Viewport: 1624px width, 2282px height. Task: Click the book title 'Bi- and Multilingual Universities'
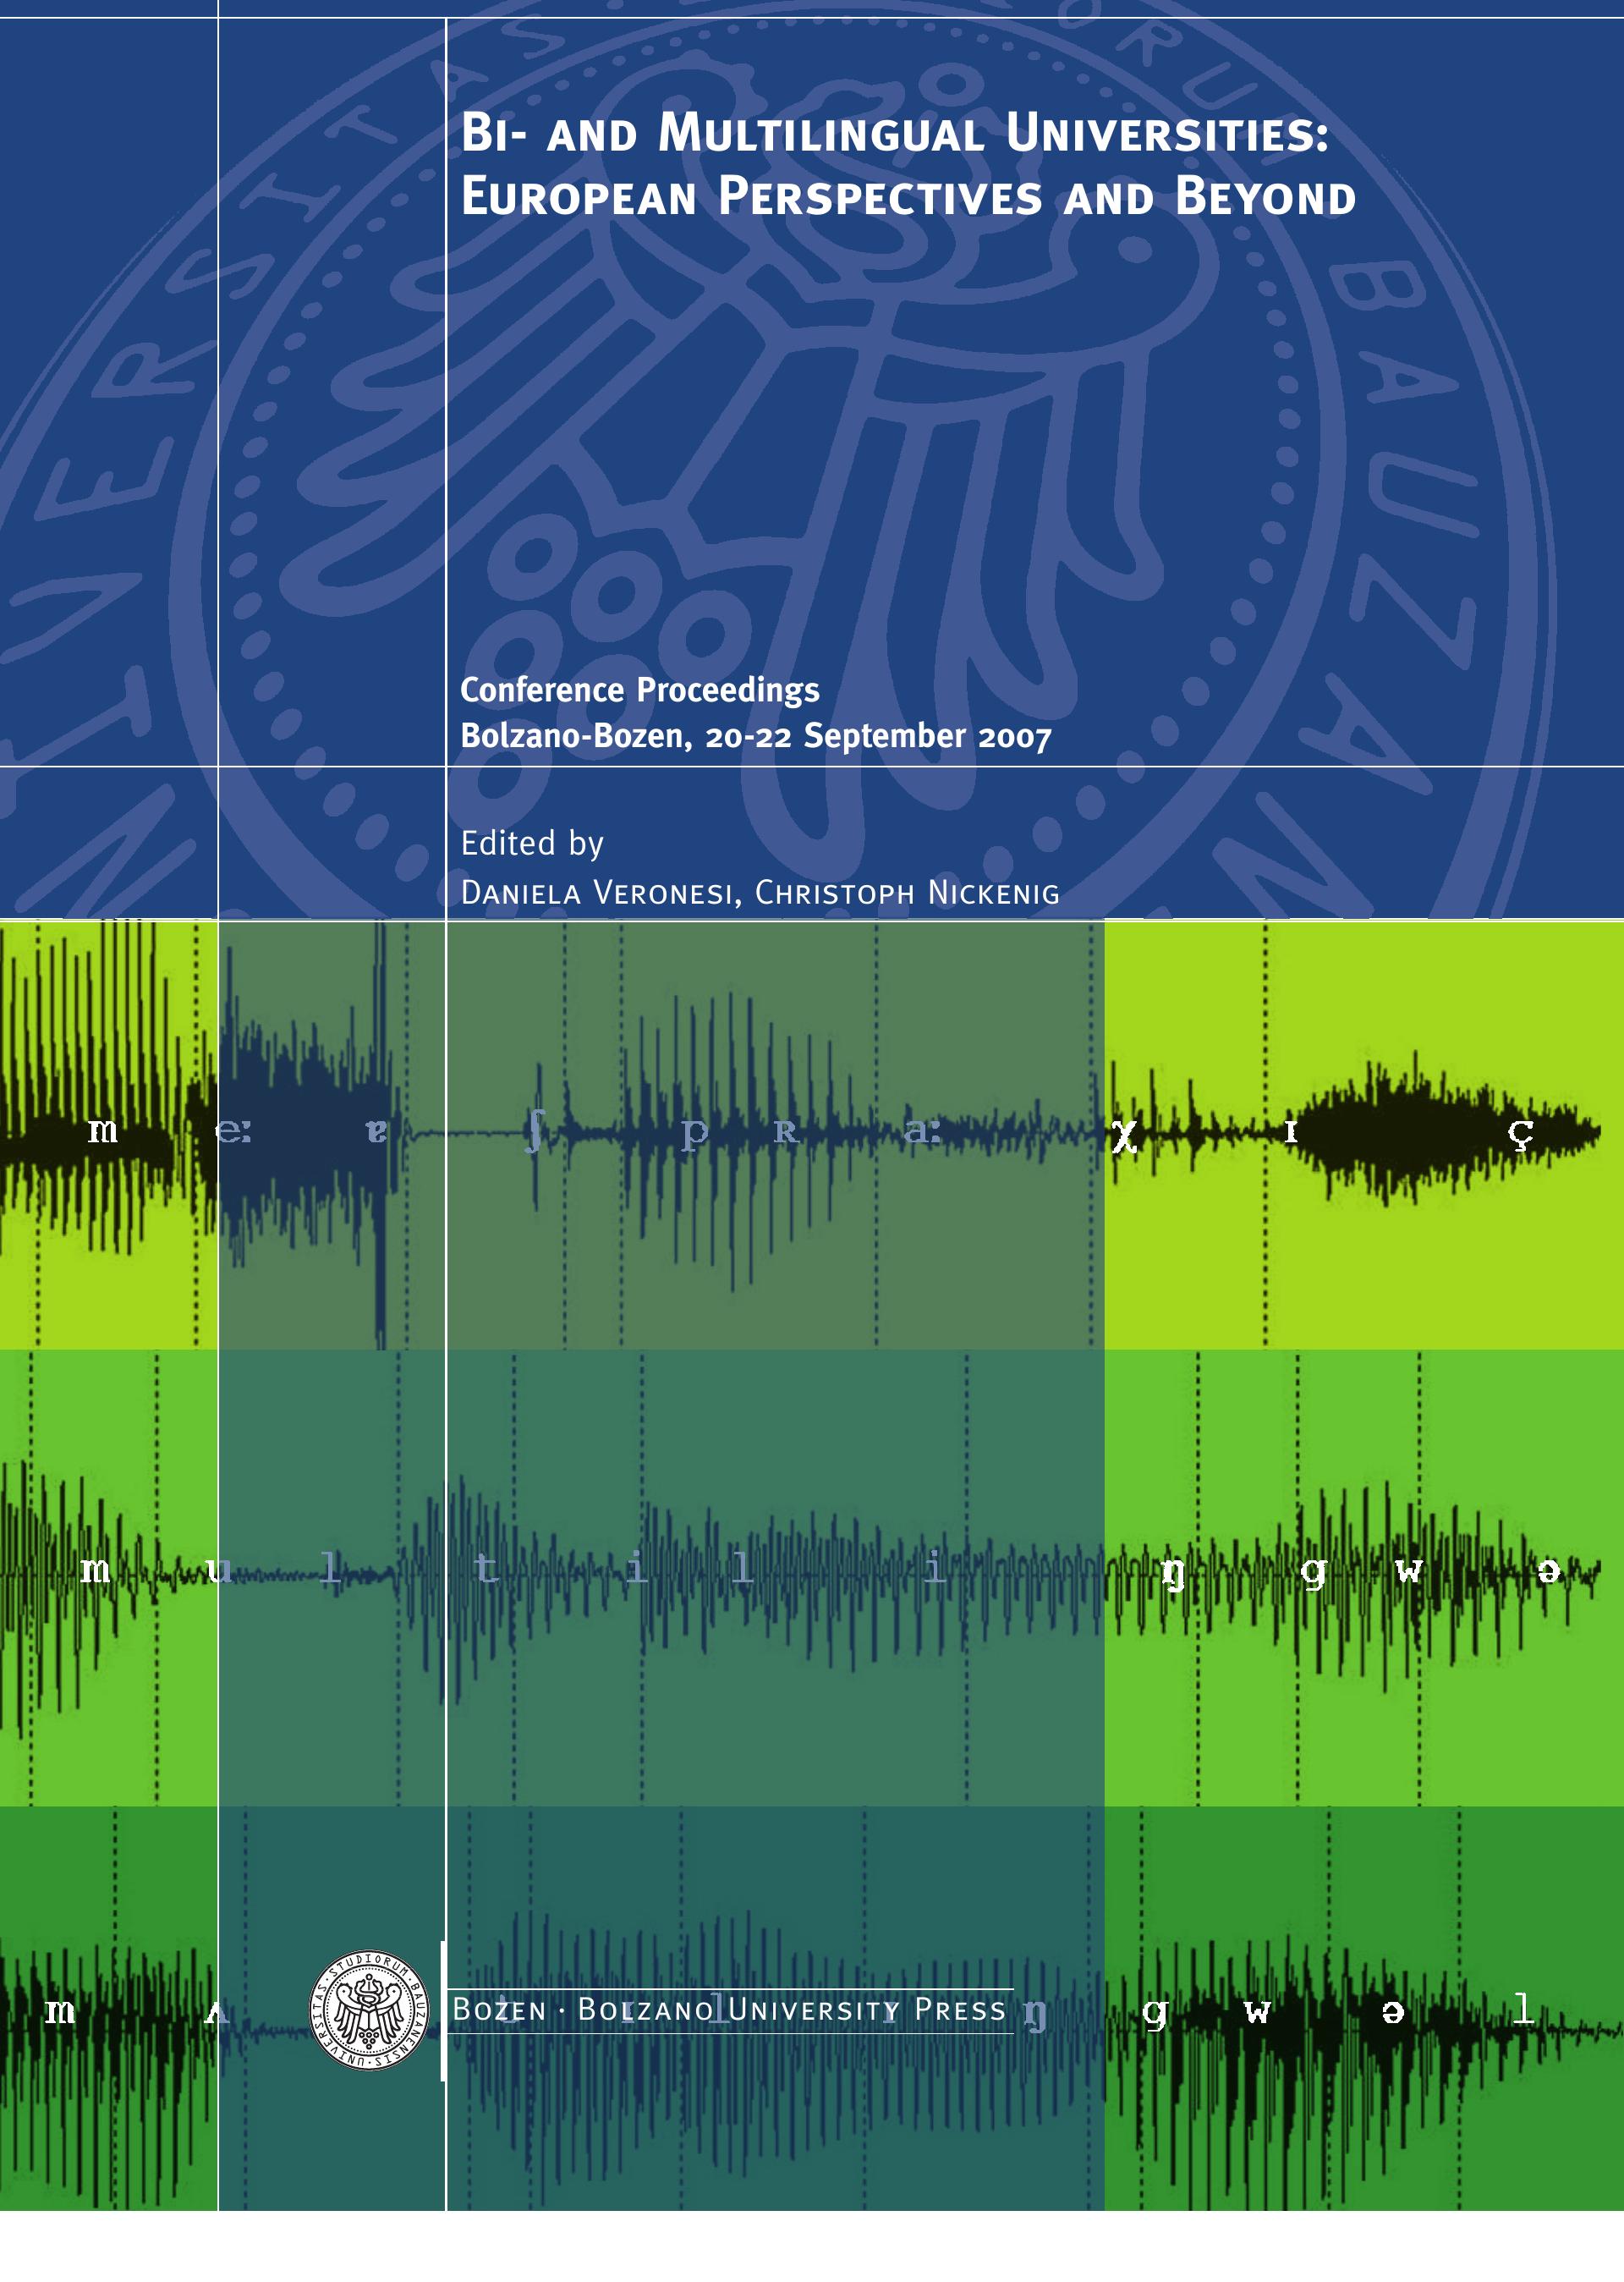894,133
